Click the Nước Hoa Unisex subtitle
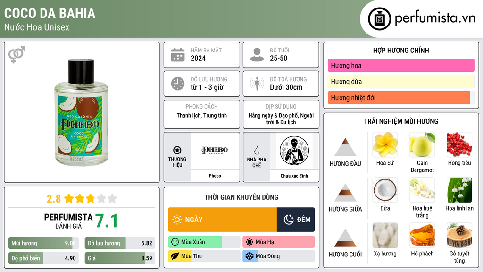 [37, 27]
